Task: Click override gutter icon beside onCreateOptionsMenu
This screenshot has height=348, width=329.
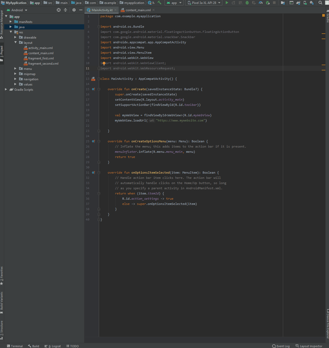Action: (x=93, y=141)
